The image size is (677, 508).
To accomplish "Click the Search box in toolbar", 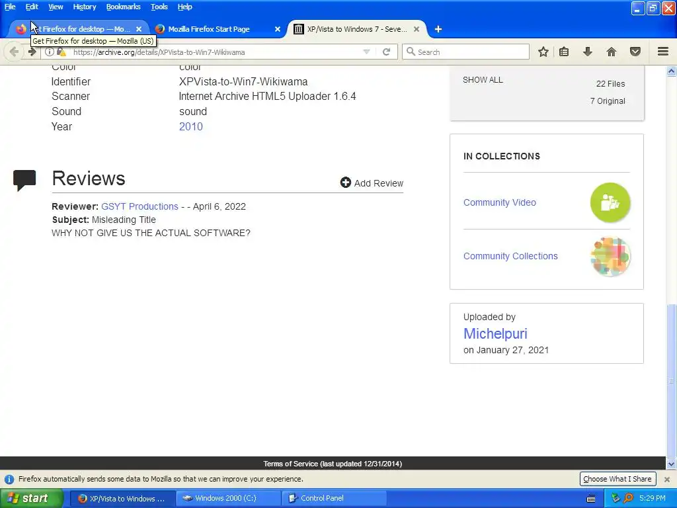I will [x=466, y=52].
